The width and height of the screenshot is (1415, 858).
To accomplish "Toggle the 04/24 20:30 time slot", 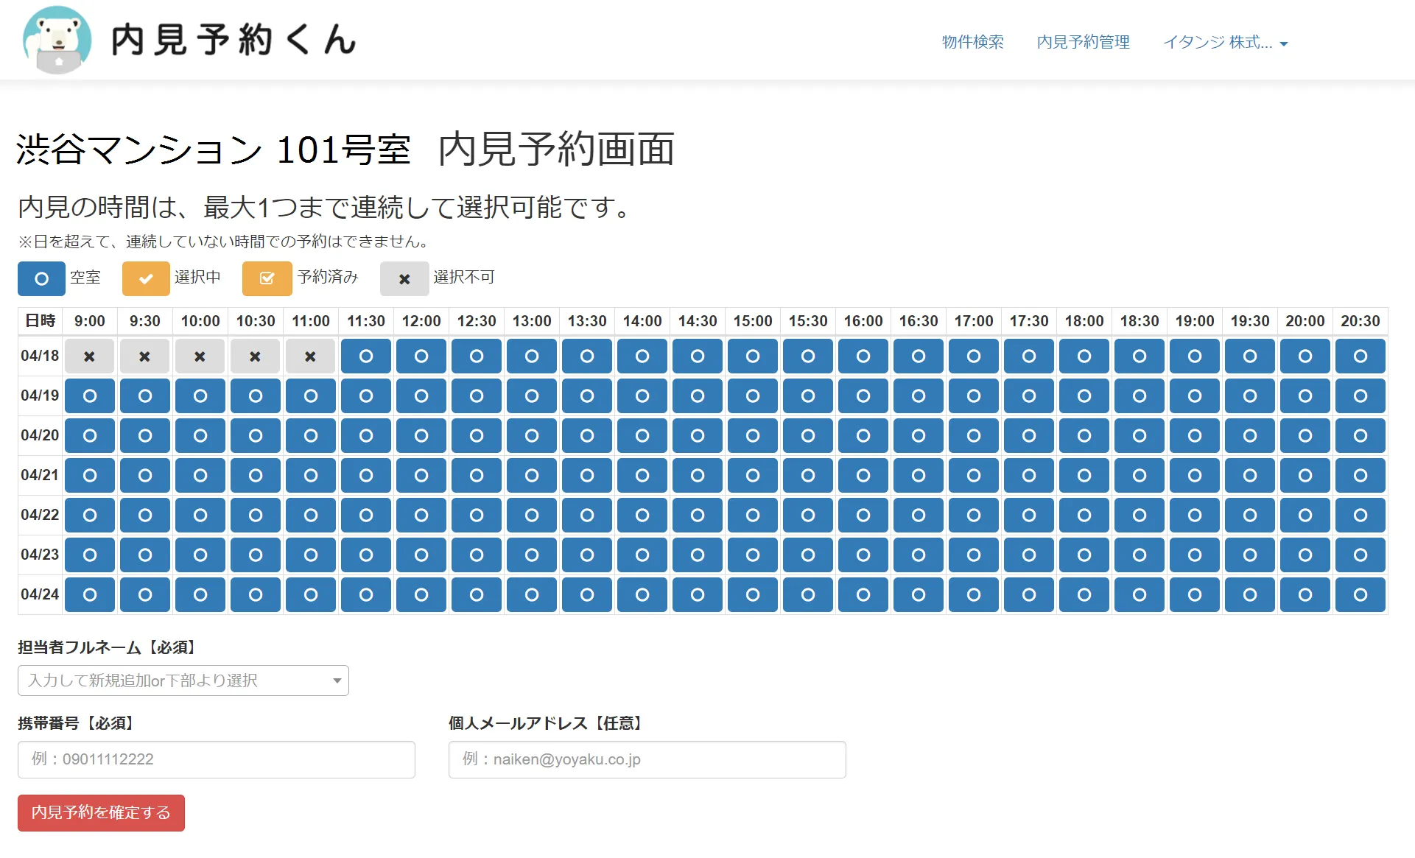I will (1360, 595).
